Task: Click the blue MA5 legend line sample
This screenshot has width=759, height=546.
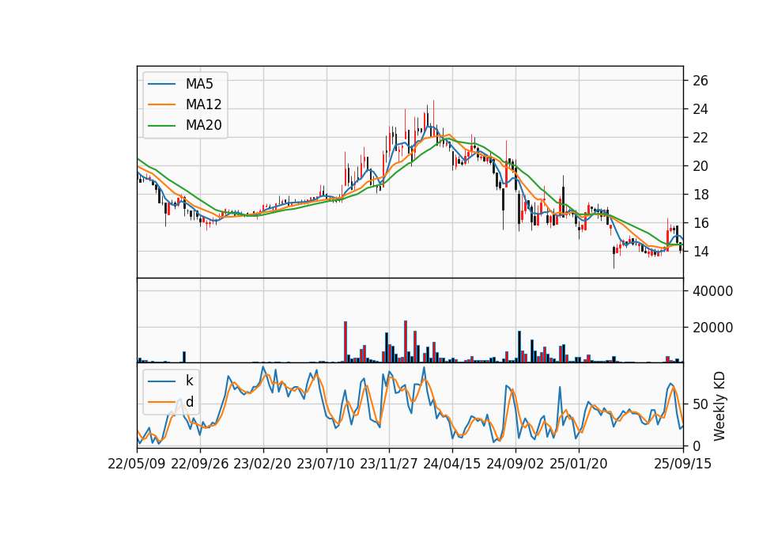Action: [161, 84]
